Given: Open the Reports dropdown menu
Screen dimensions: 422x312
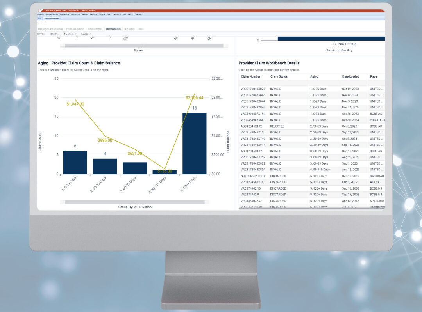Looking at the screenshot, I should pyautogui.click(x=93, y=14).
